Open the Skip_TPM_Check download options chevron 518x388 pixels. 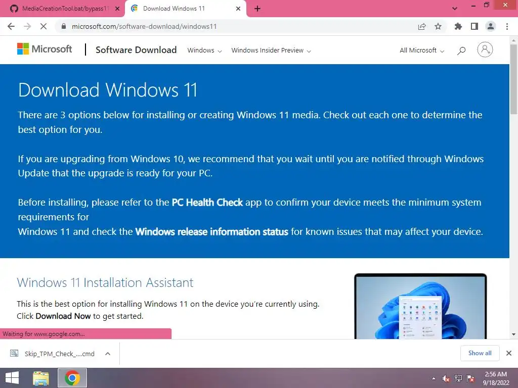108,354
